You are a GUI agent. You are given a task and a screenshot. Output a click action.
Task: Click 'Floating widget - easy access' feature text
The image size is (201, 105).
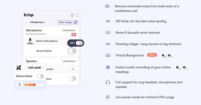click(148, 44)
